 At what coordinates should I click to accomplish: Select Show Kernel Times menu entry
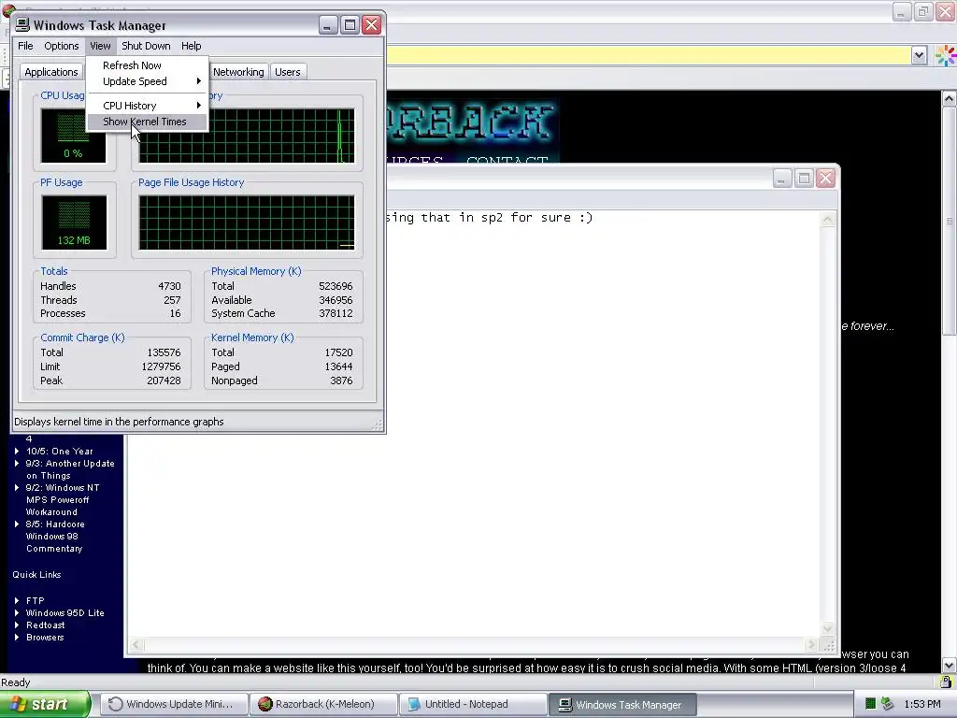point(148,122)
